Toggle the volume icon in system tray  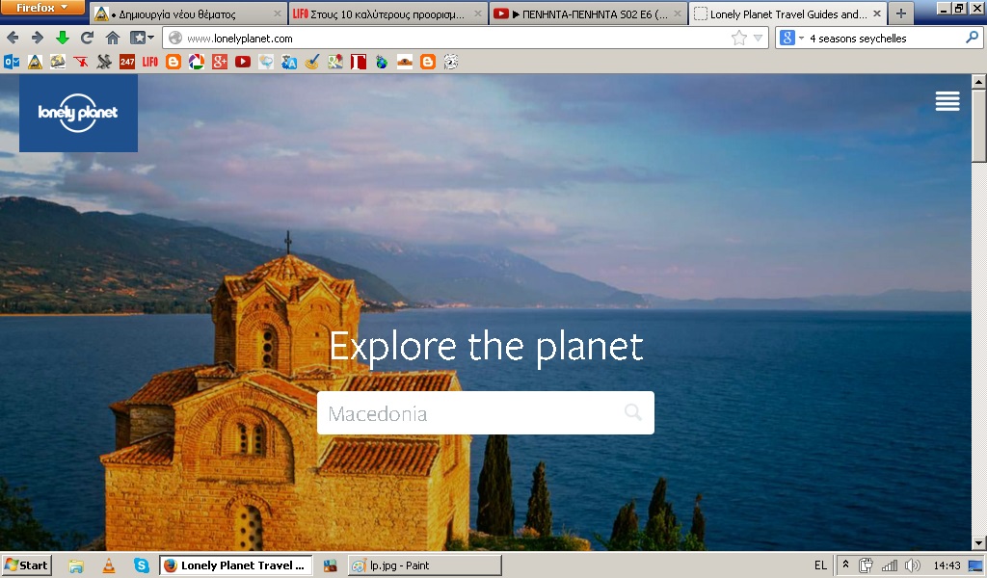912,565
